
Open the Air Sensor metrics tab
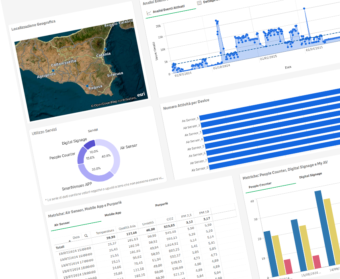62,224
